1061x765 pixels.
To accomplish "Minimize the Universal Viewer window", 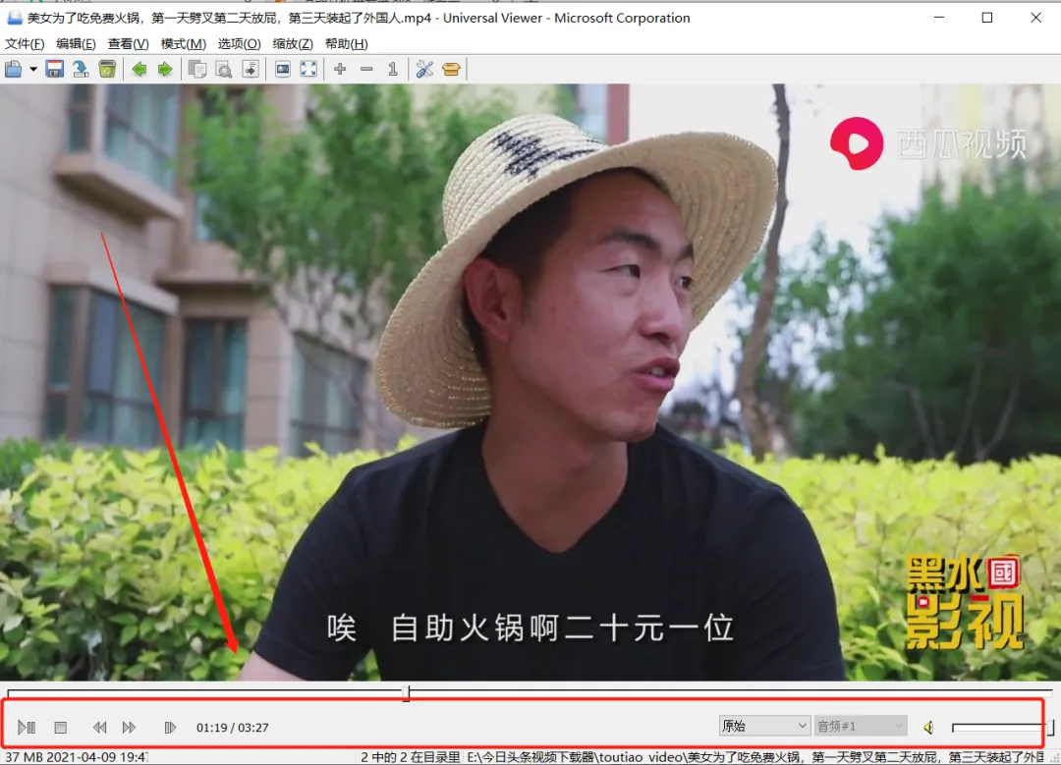I will (938, 18).
